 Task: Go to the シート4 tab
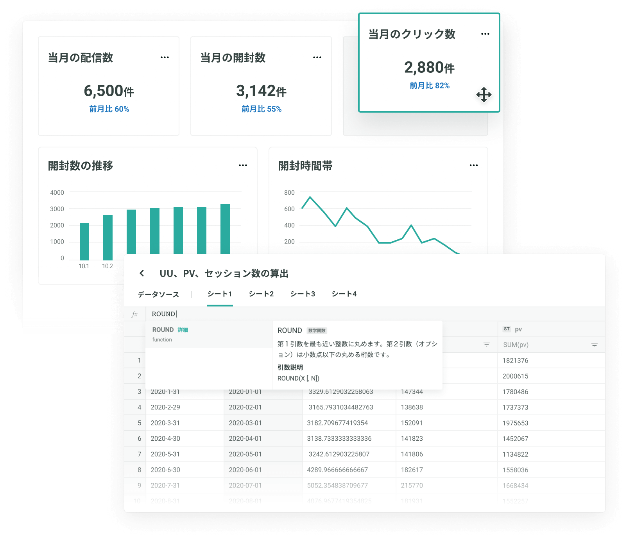pyautogui.click(x=344, y=294)
